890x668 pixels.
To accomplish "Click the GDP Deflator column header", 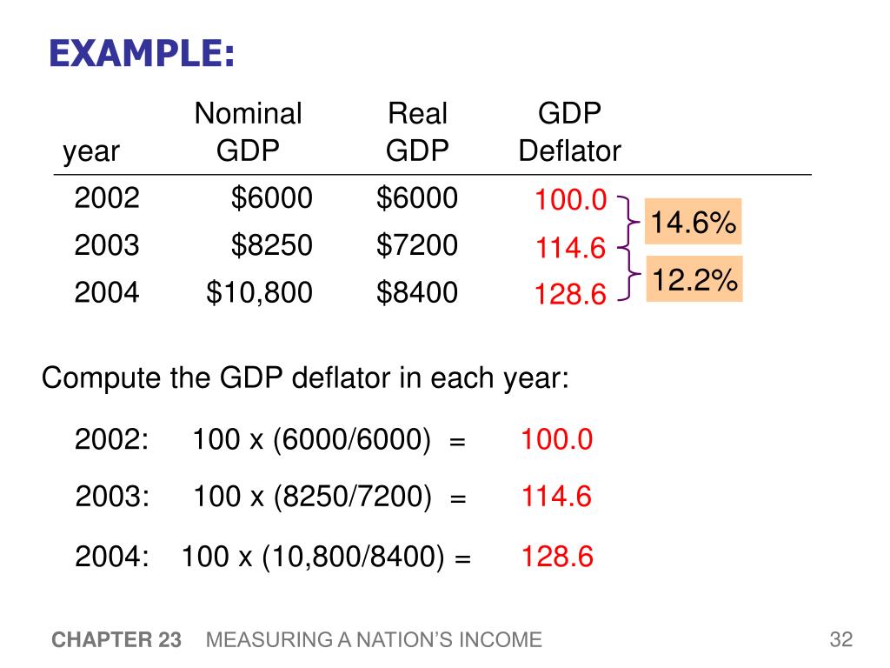I will 569,132.
